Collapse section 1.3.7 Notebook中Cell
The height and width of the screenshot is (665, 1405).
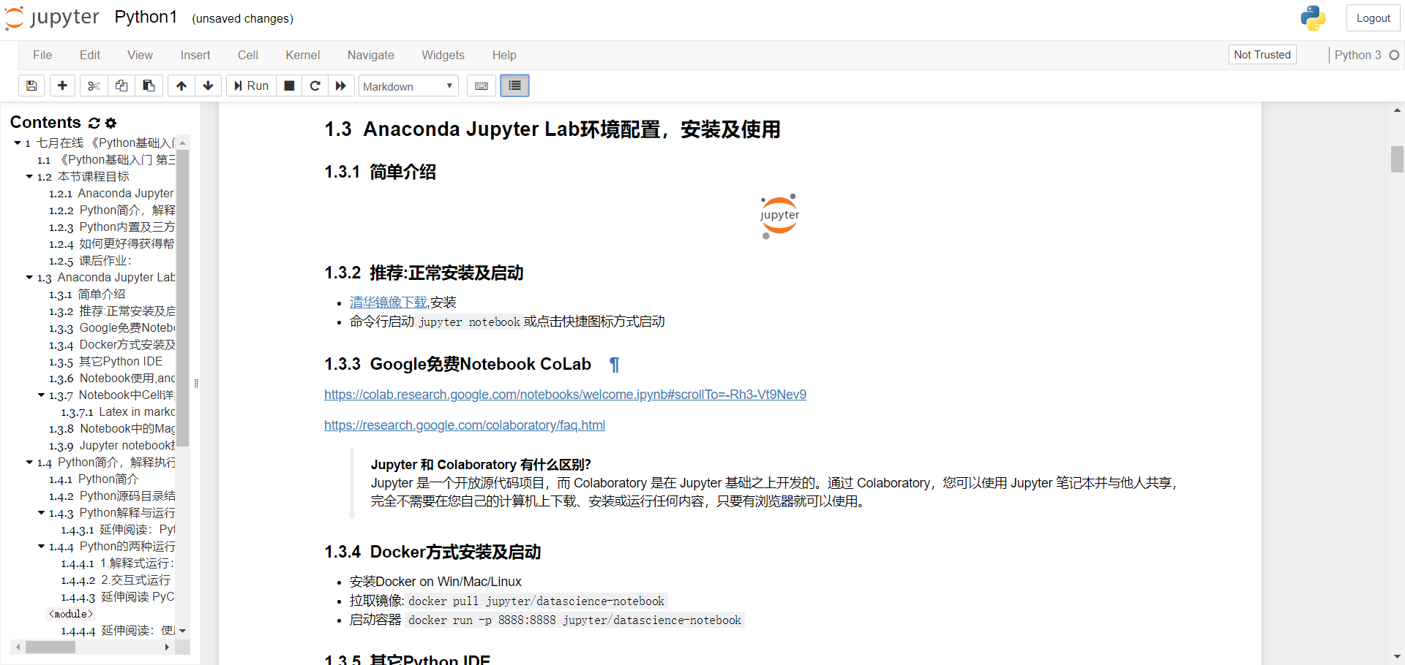coord(41,395)
